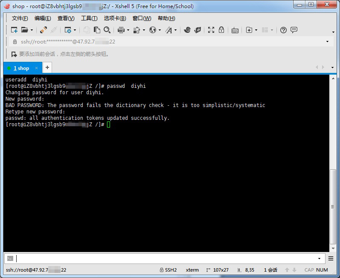Click the 'Changing password for user diyhi.' line
The image size is (340, 278).
click(x=55, y=93)
